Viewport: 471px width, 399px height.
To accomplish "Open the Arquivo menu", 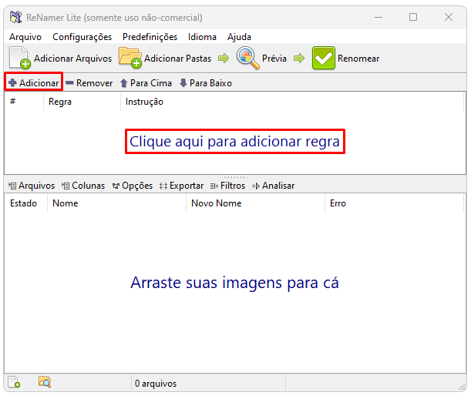I will (x=25, y=37).
